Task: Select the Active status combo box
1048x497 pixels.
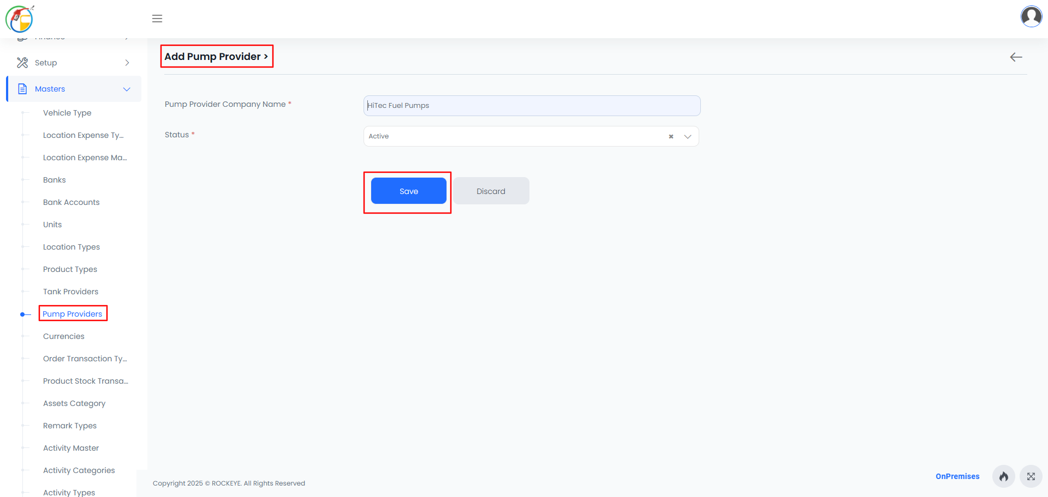Action: click(531, 136)
